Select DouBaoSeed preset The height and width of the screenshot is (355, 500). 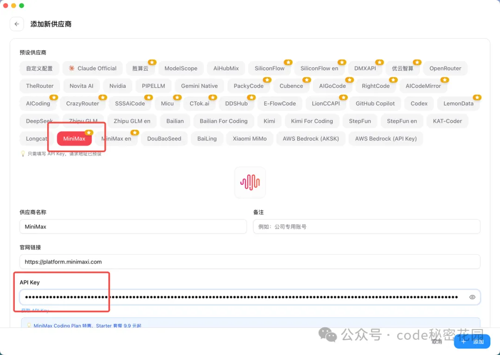click(164, 139)
